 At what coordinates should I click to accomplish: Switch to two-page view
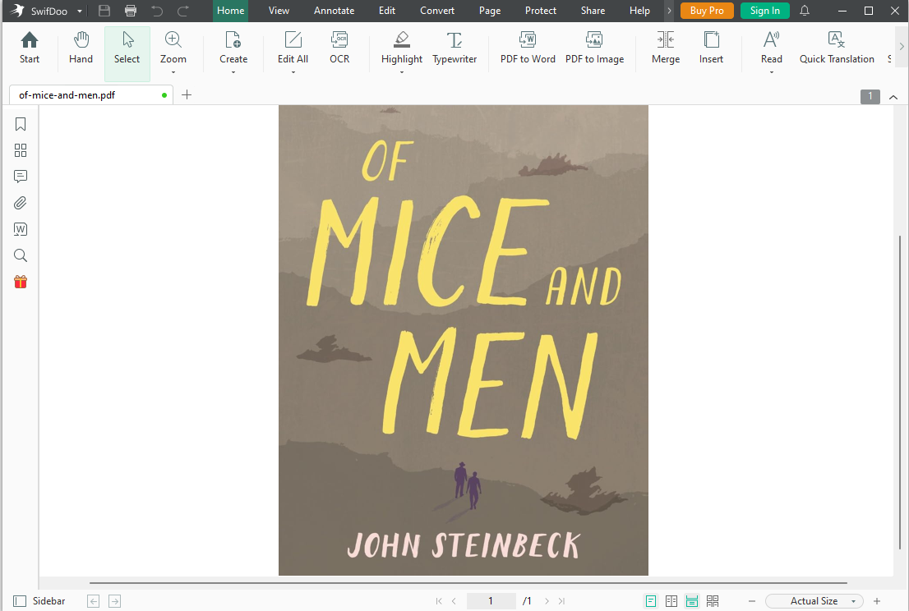pyautogui.click(x=671, y=601)
